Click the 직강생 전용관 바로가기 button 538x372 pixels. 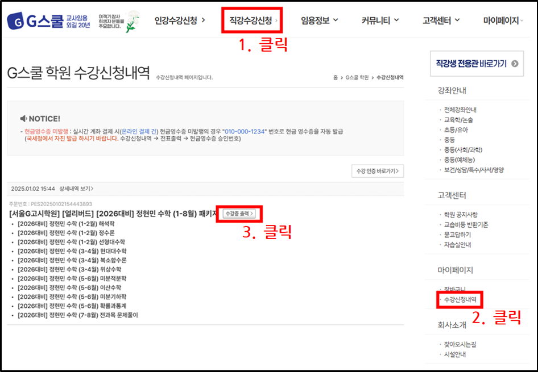tap(477, 64)
